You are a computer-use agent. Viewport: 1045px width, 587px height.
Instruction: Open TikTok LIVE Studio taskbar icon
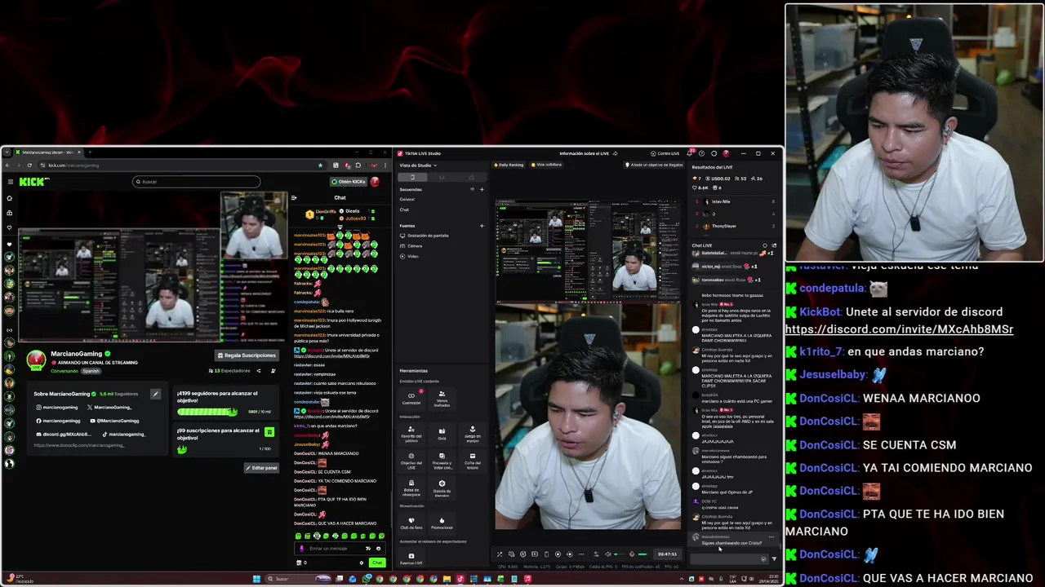460,580
